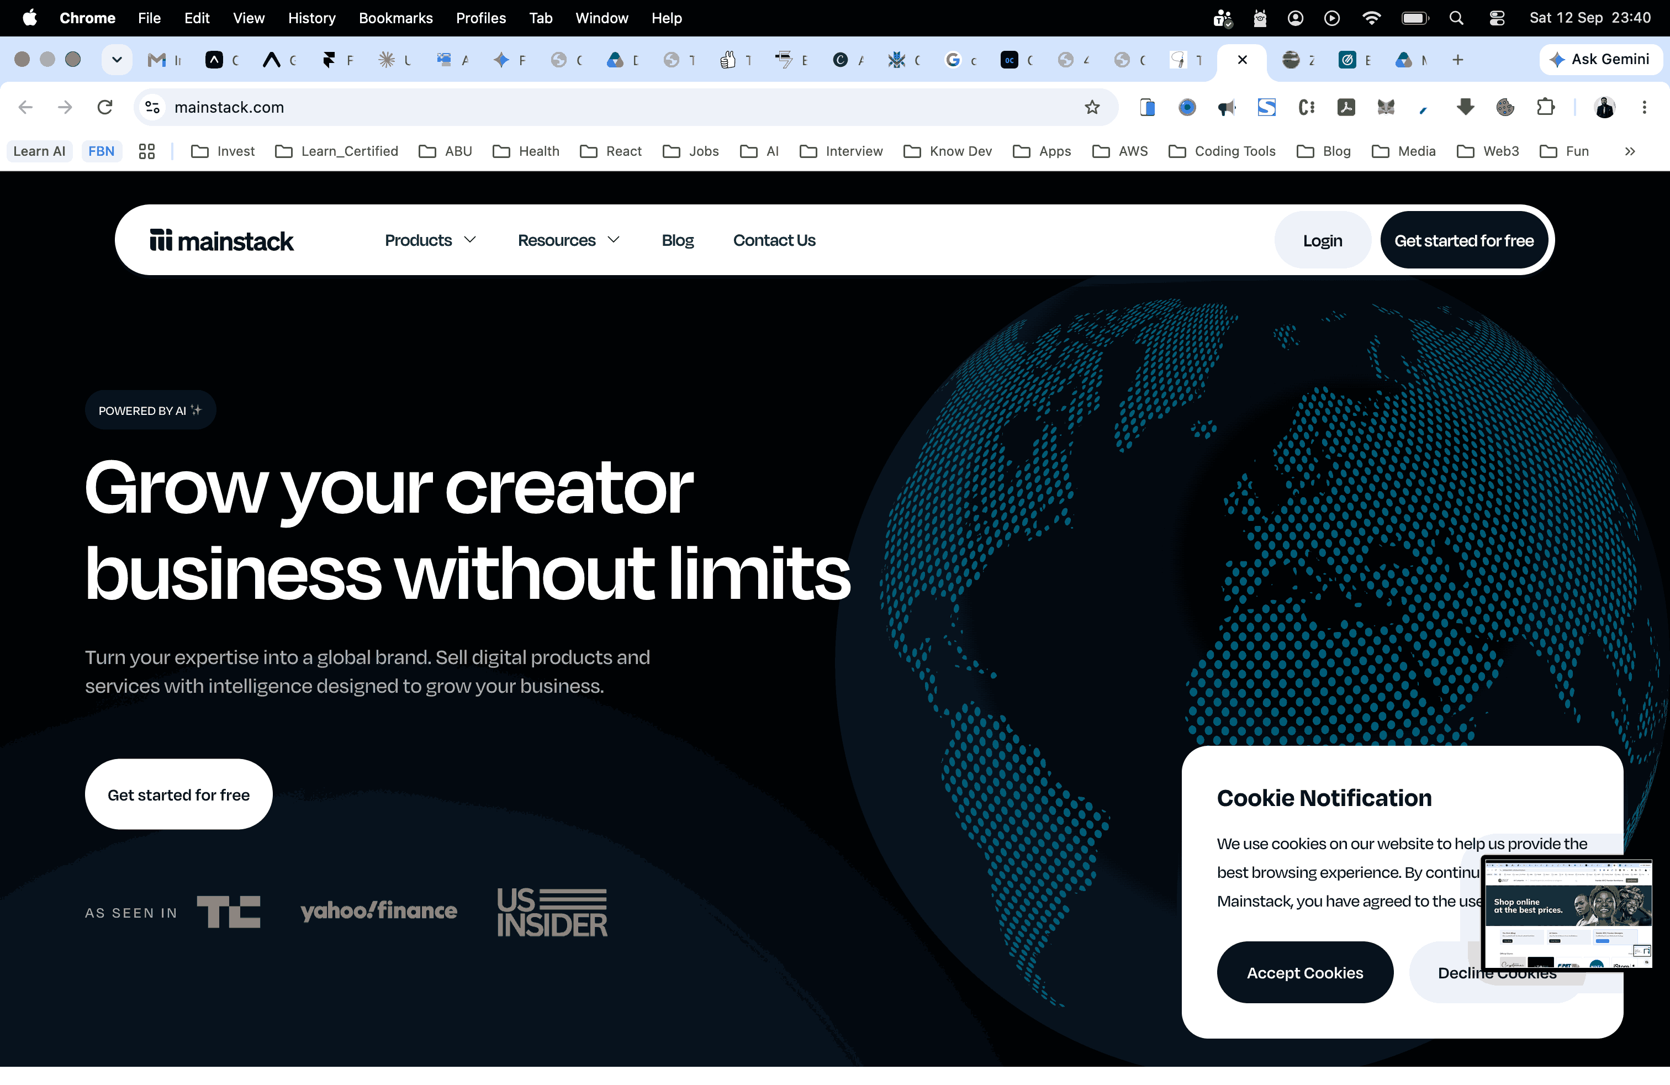
Task: Open macOS Control Center
Action: point(1497,18)
